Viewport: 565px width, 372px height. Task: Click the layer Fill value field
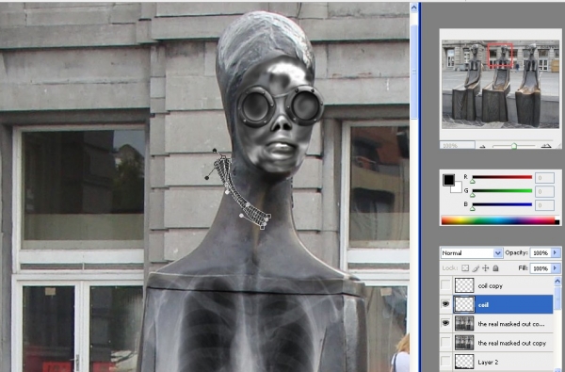coord(541,268)
